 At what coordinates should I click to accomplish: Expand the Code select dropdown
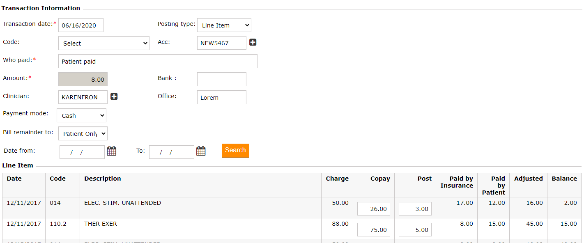click(x=103, y=43)
